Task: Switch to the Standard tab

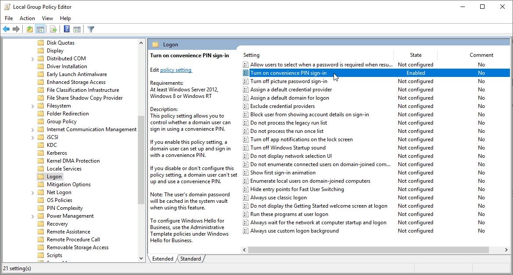Action: pyautogui.click(x=191, y=258)
